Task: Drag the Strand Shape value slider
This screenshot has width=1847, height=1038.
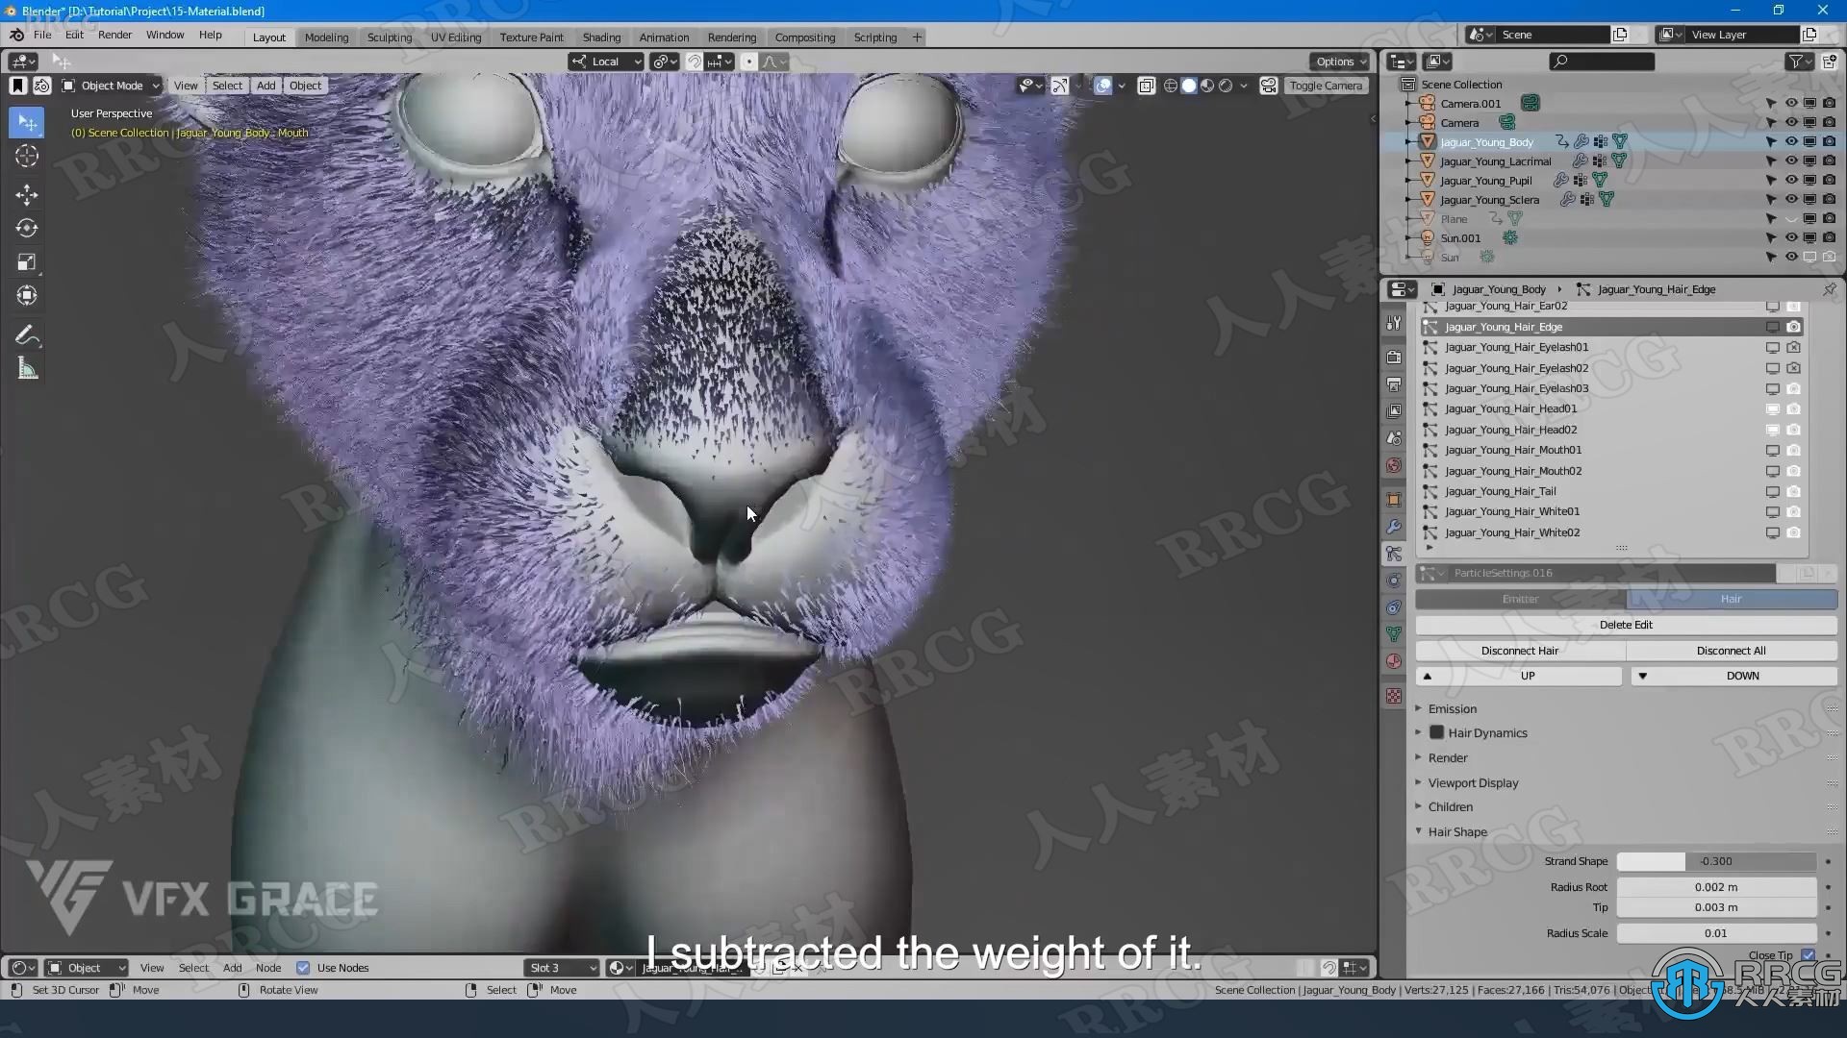Action: click(1716, 860)
